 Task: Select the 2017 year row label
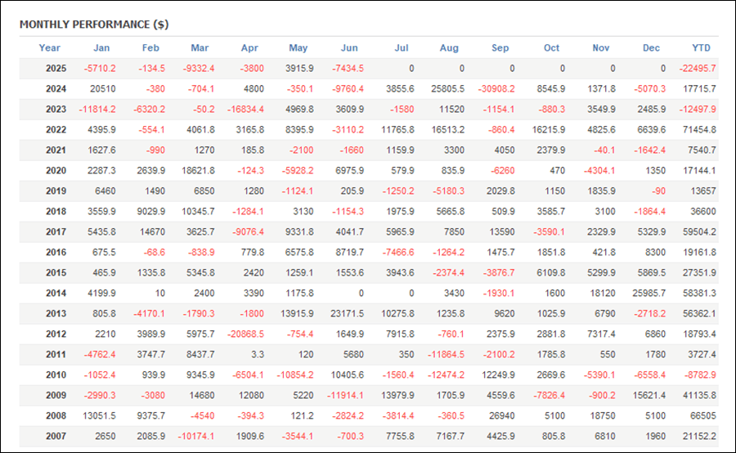point(56,232)
